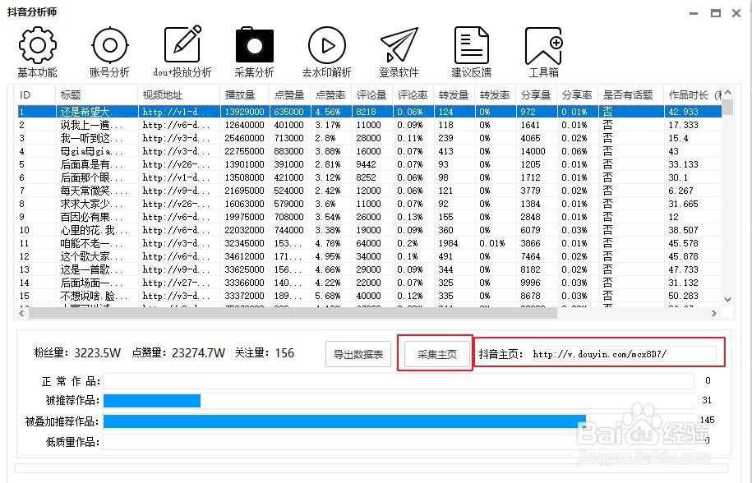752x483 pixels.
Task: Sort by the 视频地址 column header
Action: click(x=179, y=95)
